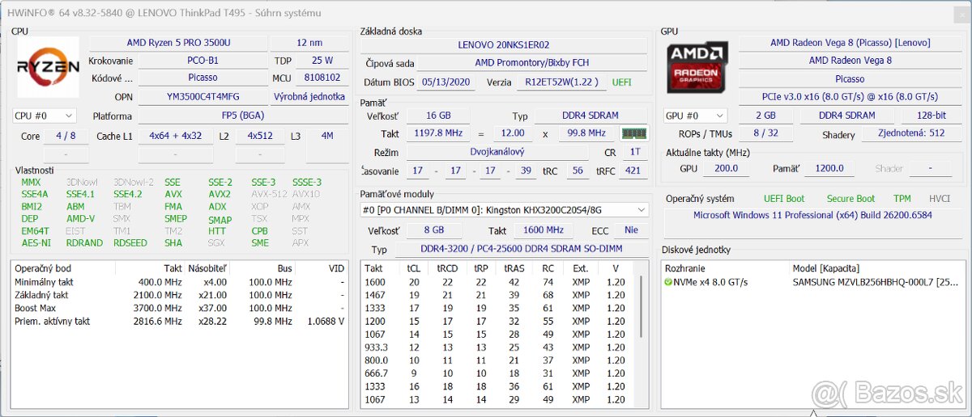The height and width of the screenshot is (417, 972).
Task: Click the L1 cache value 4x64 + 4x32
Action: (x=176, y=136)
